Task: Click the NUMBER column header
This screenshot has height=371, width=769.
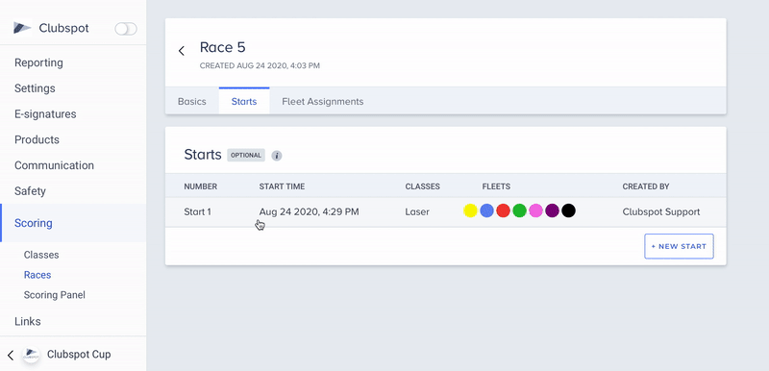Action: 201,186
